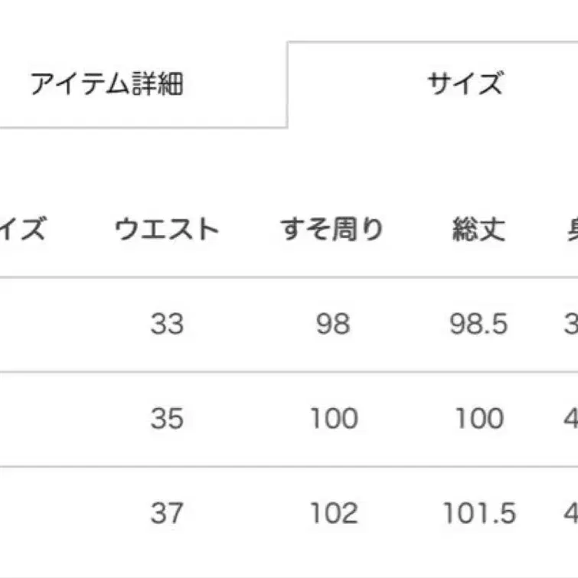Click the 総丈 column header

(478, 229)
